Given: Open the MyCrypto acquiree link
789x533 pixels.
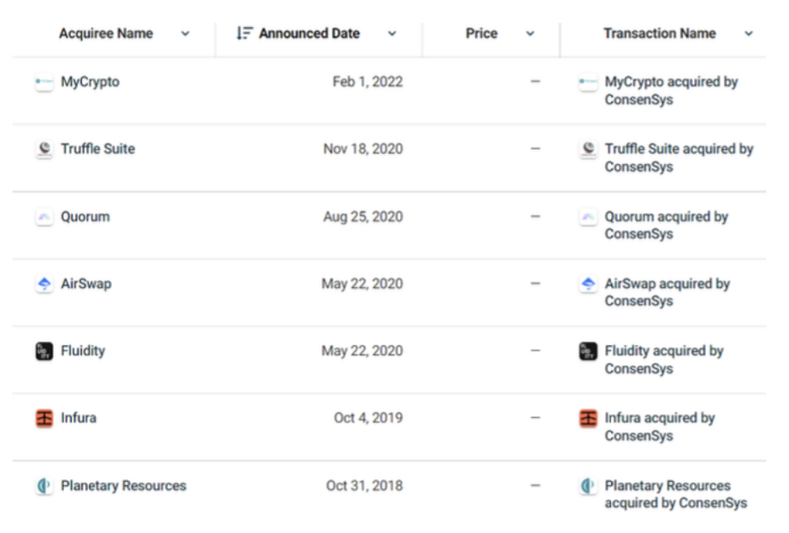Looking at the screenshot, I should coord(90,82).
